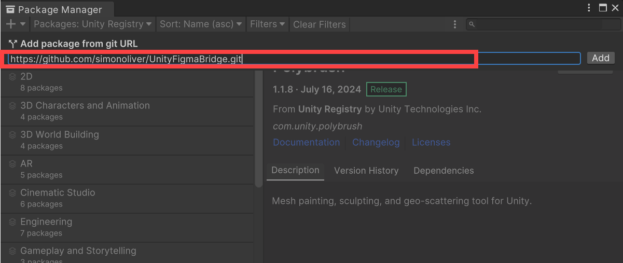Open the toolbar three-dot options menu

coord(455,24)
